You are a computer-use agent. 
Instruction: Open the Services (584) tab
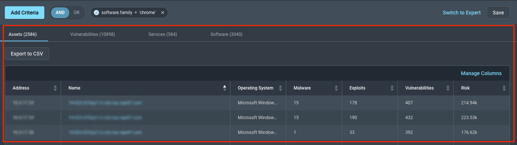[163, 34]
